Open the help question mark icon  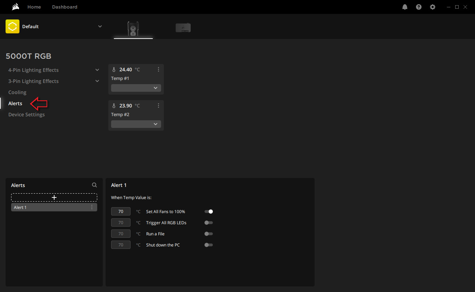tap(419, 7)
